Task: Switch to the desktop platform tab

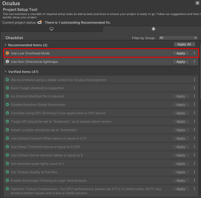Action: 52,29
